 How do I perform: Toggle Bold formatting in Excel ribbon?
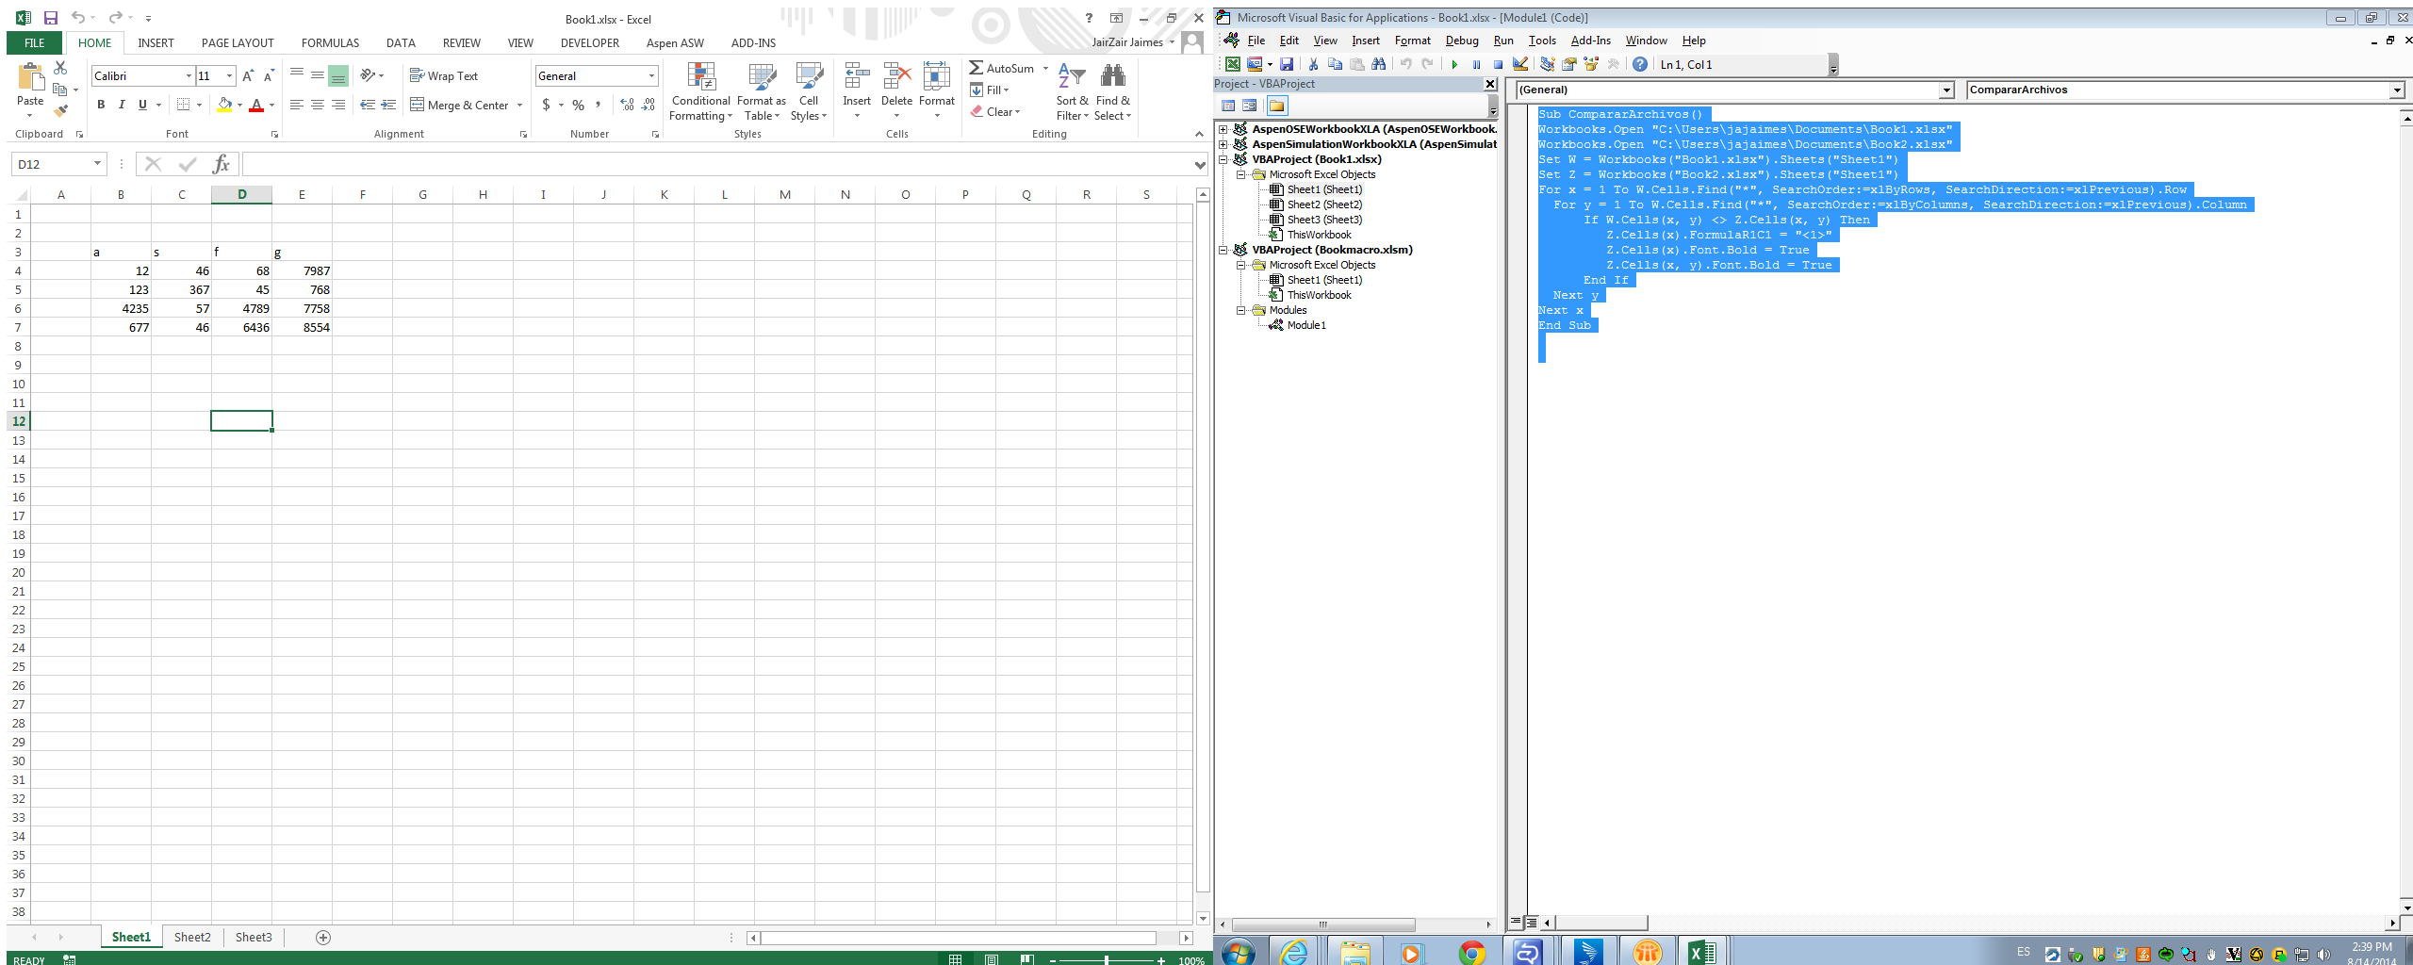pos(101,105)
